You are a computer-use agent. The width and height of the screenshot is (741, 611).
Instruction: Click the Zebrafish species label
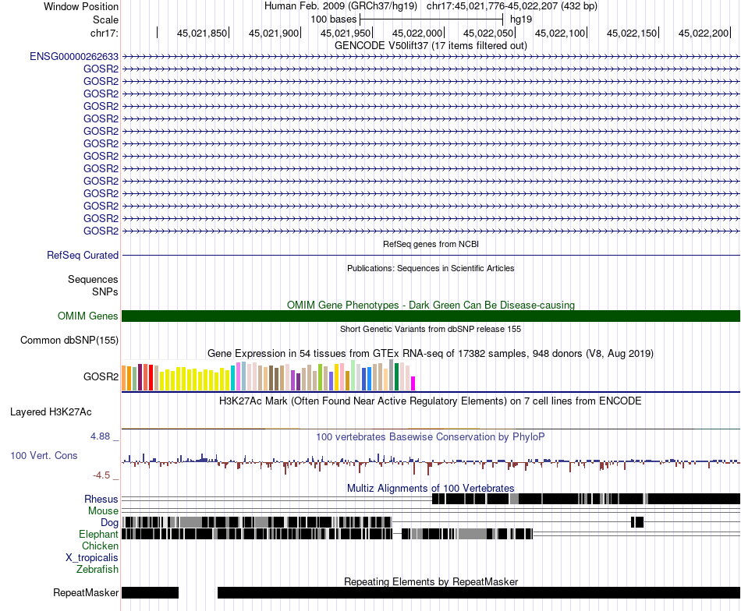click(x=97, y=569)
